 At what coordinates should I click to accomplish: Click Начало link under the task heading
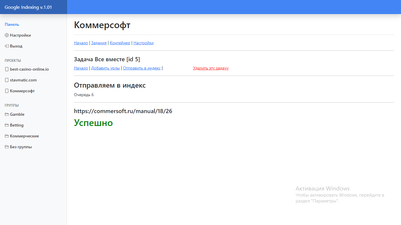(x=81, y=68)
